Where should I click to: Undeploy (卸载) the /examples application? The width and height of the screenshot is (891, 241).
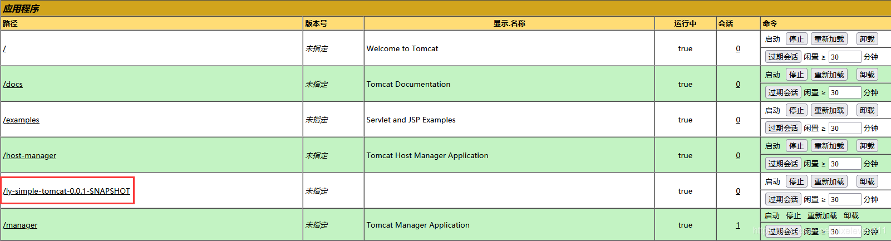click(x=867, y=110)
